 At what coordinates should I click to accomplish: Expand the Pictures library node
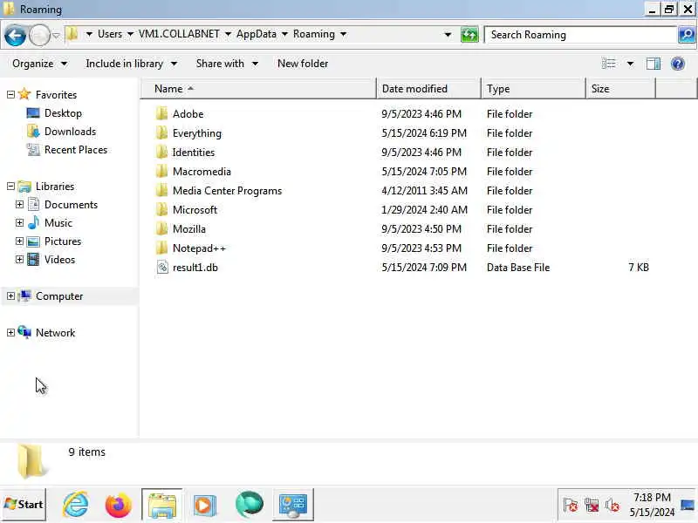19,241
